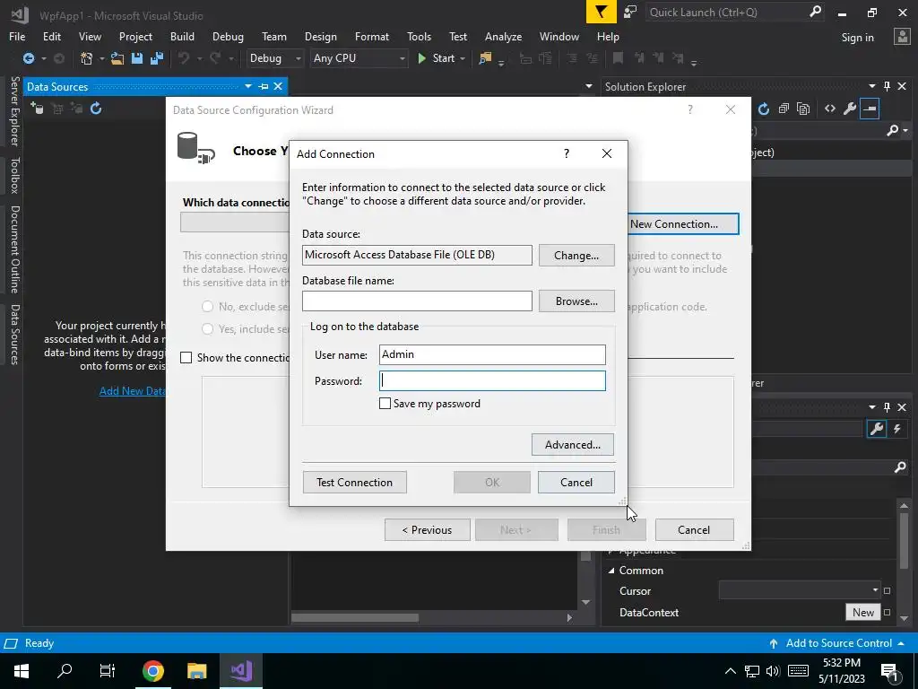Click Collapse All in Solution Explorer
The width and height of the screenshot is (918, 689).
(784, 109)
